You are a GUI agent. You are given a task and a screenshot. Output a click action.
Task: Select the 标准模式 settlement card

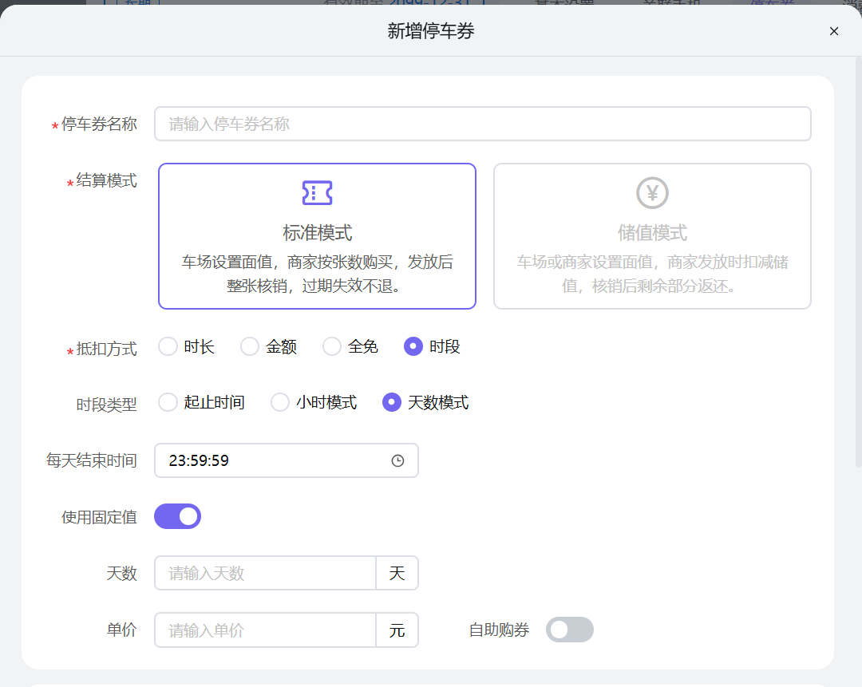[x=317, y=236]
